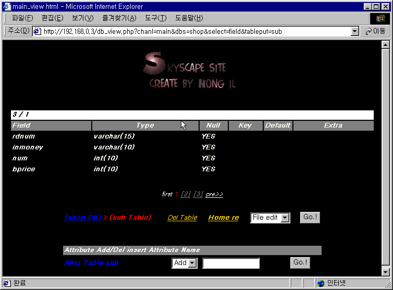Open the 도구(T) menu
The height and width of the screenshot is (290, 393).
[x=155, y=18]
